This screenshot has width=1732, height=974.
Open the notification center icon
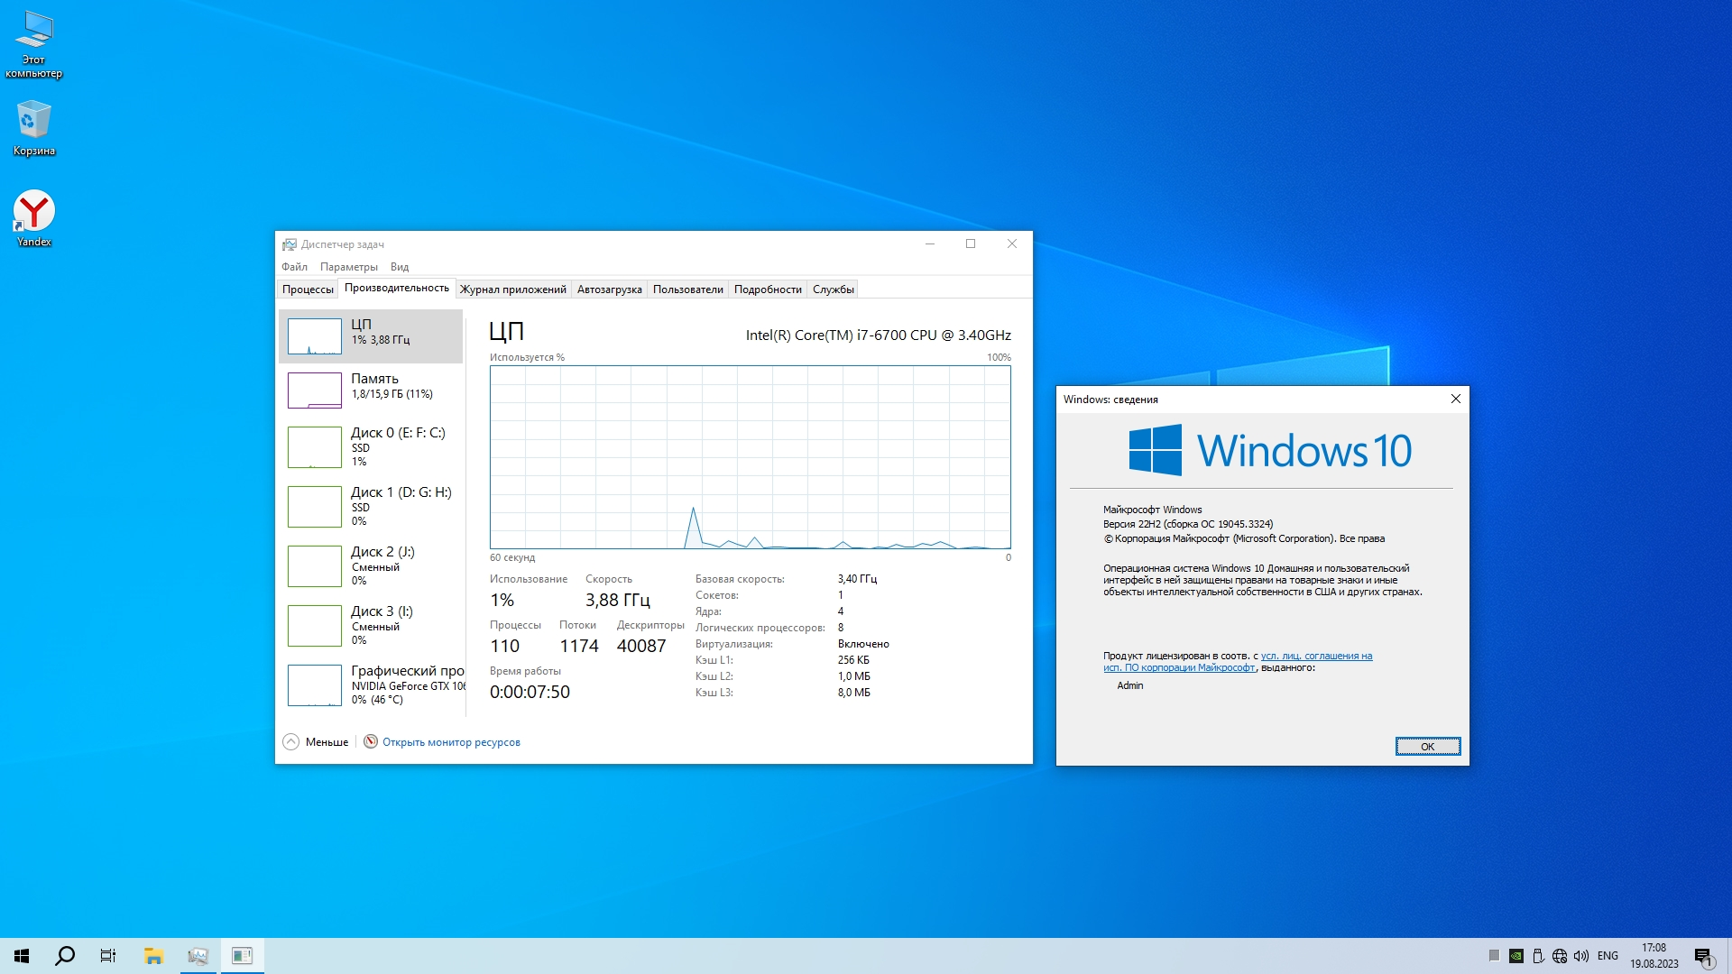click(x=1702, y=955)
